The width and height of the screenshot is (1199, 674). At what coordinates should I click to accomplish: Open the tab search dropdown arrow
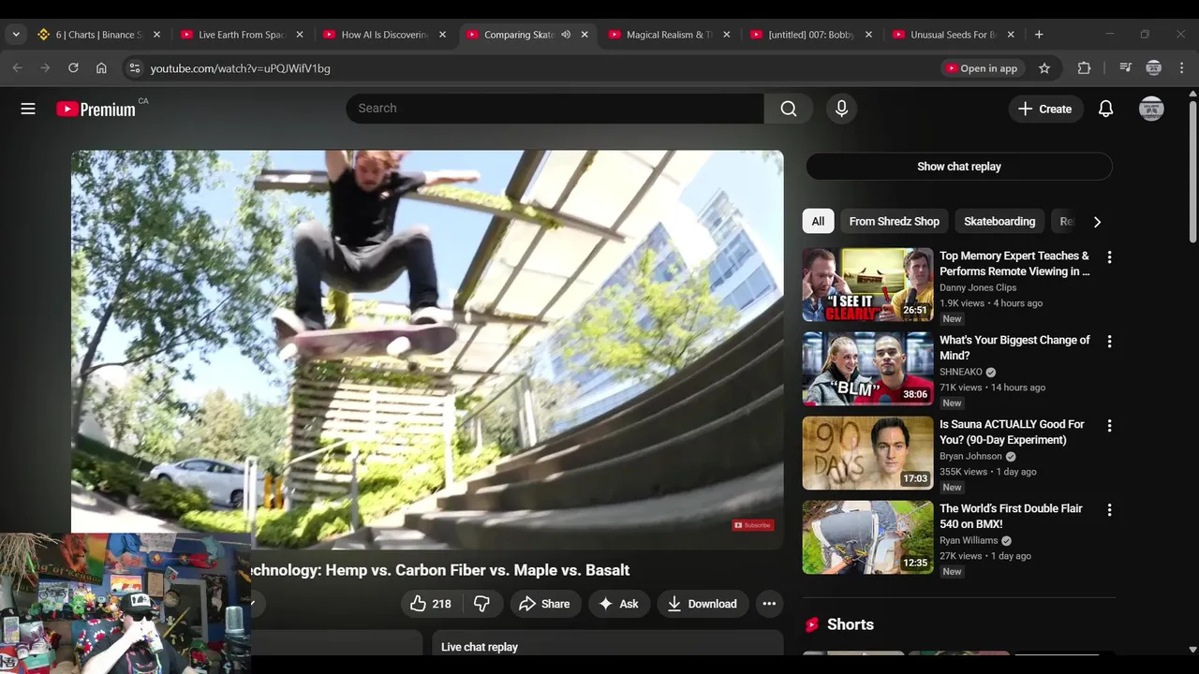coord(16,35)
